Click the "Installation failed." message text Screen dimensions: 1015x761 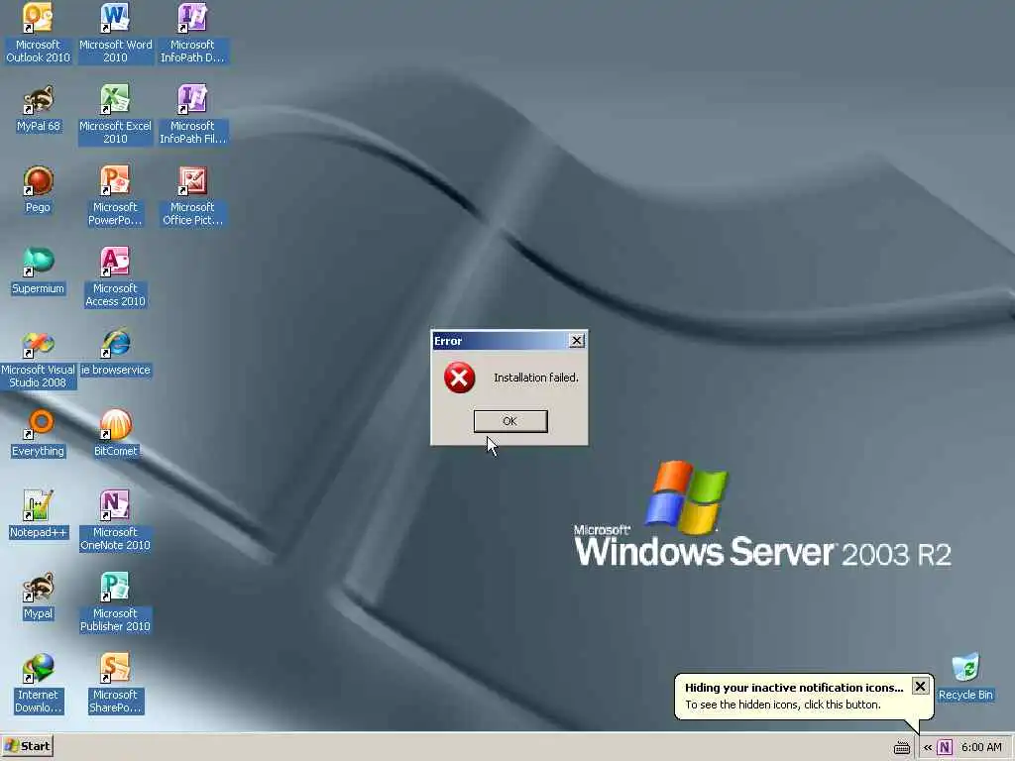535,378
